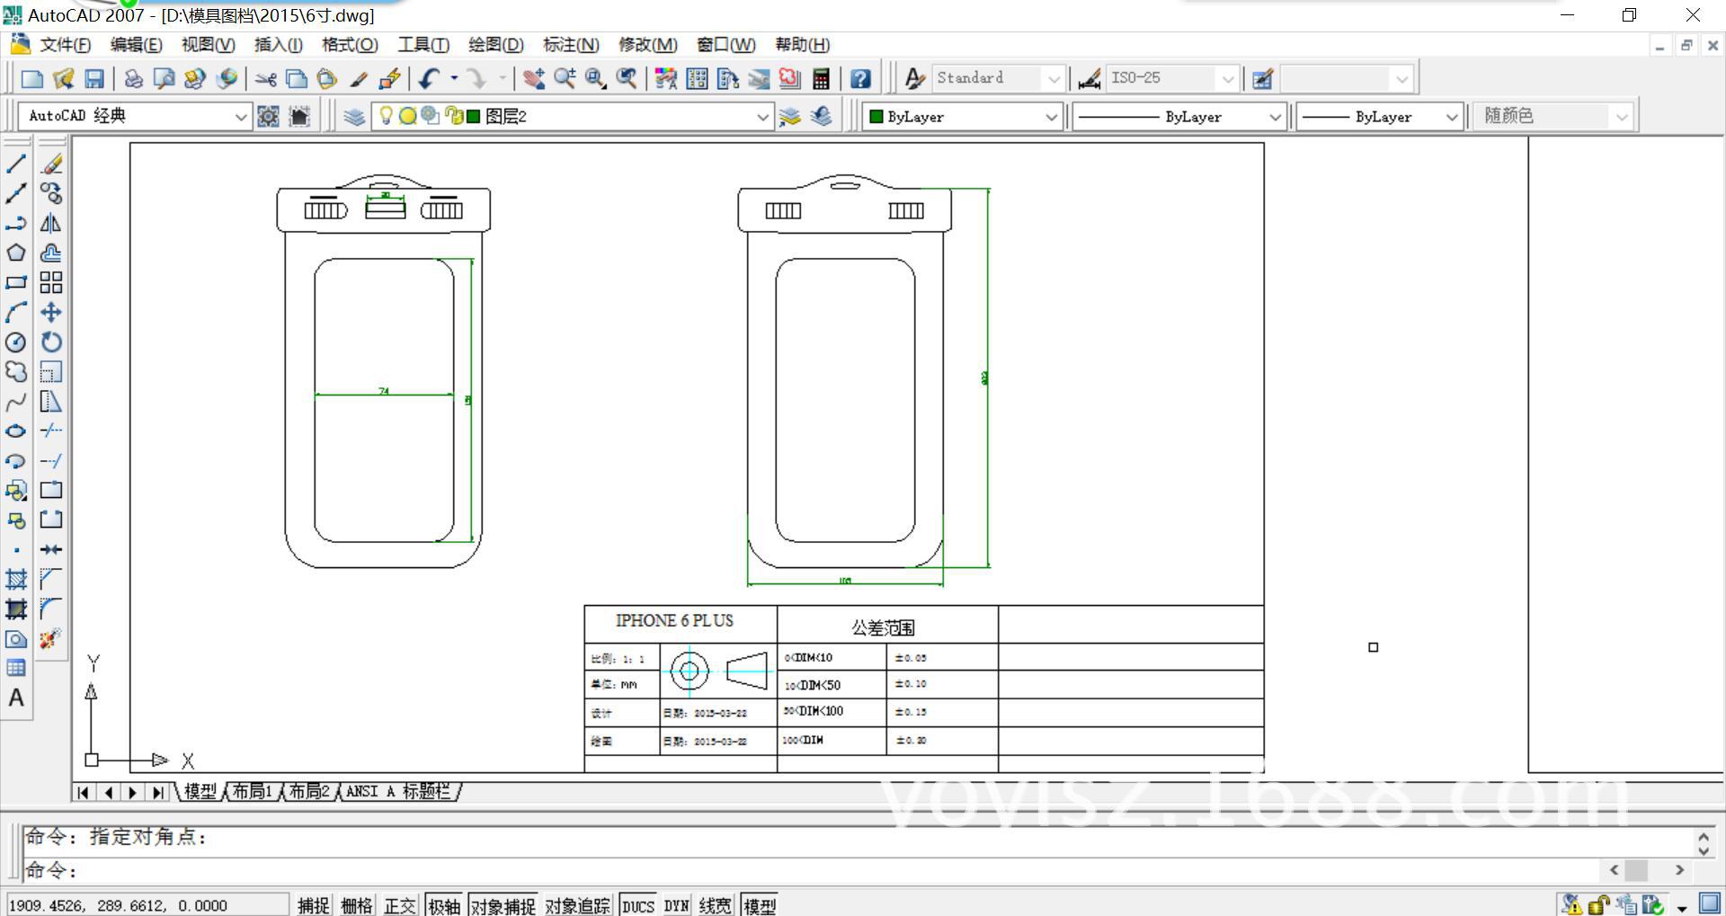Save the drawing with the floppy icon
The height and width of the screenshot is (916, 1726).
pos(94,79)
